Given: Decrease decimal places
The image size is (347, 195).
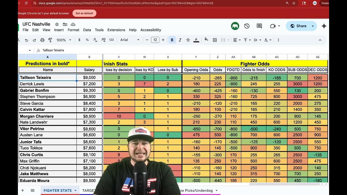Looking at the screenshot, I should coord(95,40).
